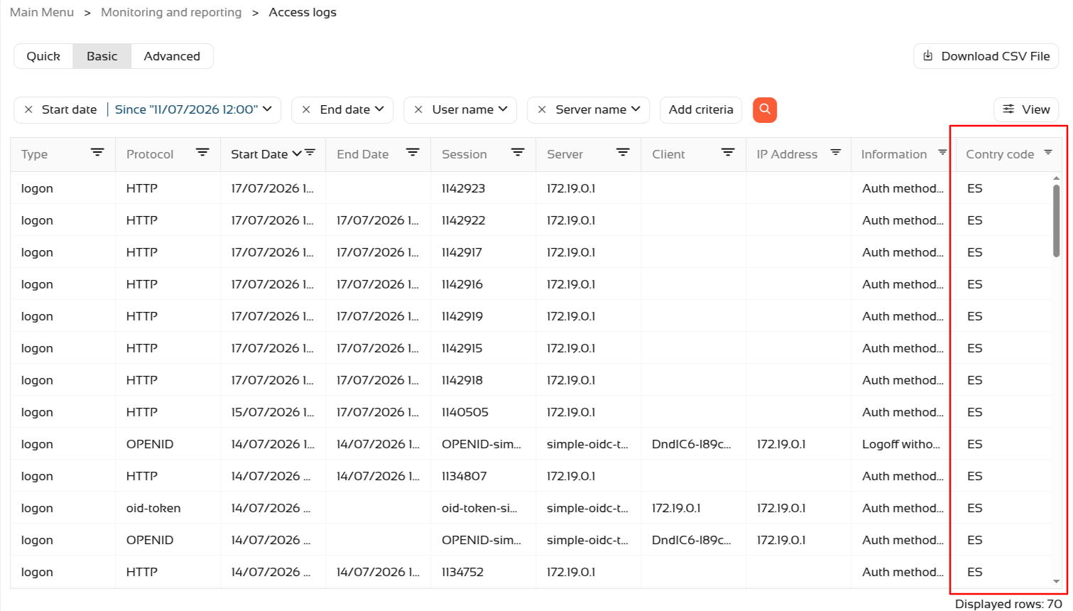1073x611 pixels.
Task: Switch to the Advanced tab
Action: [x=172, y=56]
